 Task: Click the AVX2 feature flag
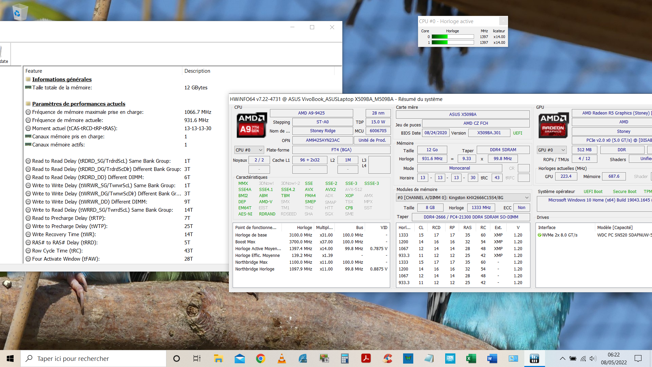click(330, 189)
